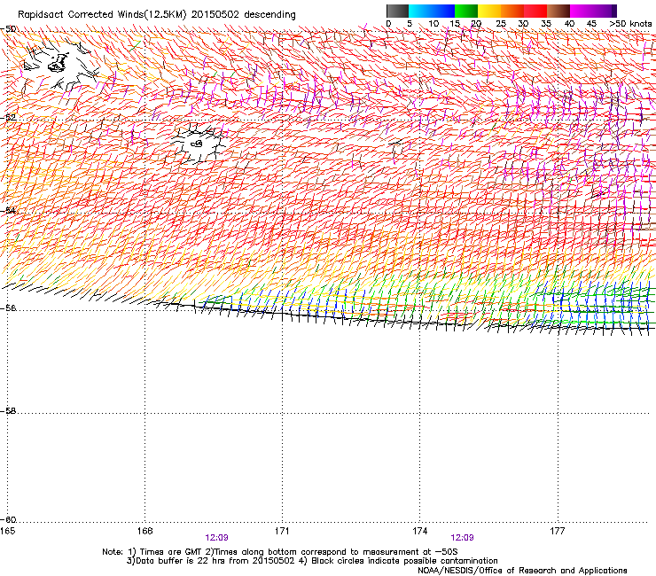Click the '10' label on the speed legend

point(433,23)
